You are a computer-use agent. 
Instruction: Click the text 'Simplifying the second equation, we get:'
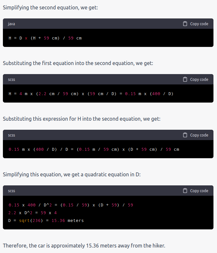[50, 7]
